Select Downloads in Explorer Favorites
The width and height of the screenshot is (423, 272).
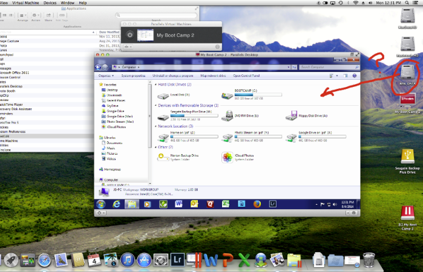(x=112, y=95)
